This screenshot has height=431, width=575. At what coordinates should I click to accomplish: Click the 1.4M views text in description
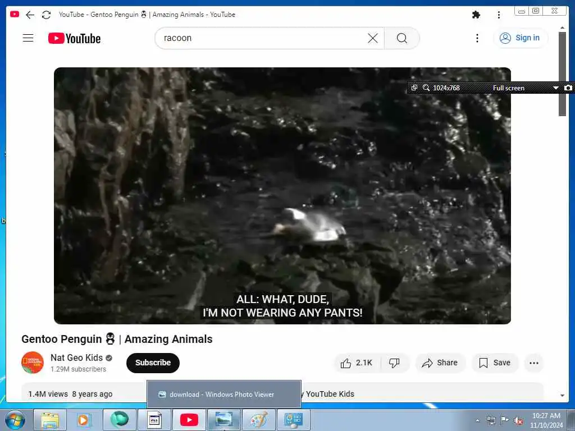(x=48, y=394)
